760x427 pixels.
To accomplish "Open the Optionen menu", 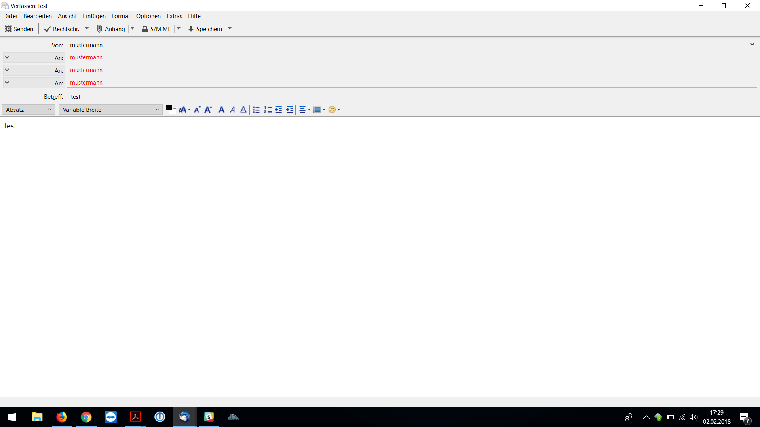I will click(148, 16).
